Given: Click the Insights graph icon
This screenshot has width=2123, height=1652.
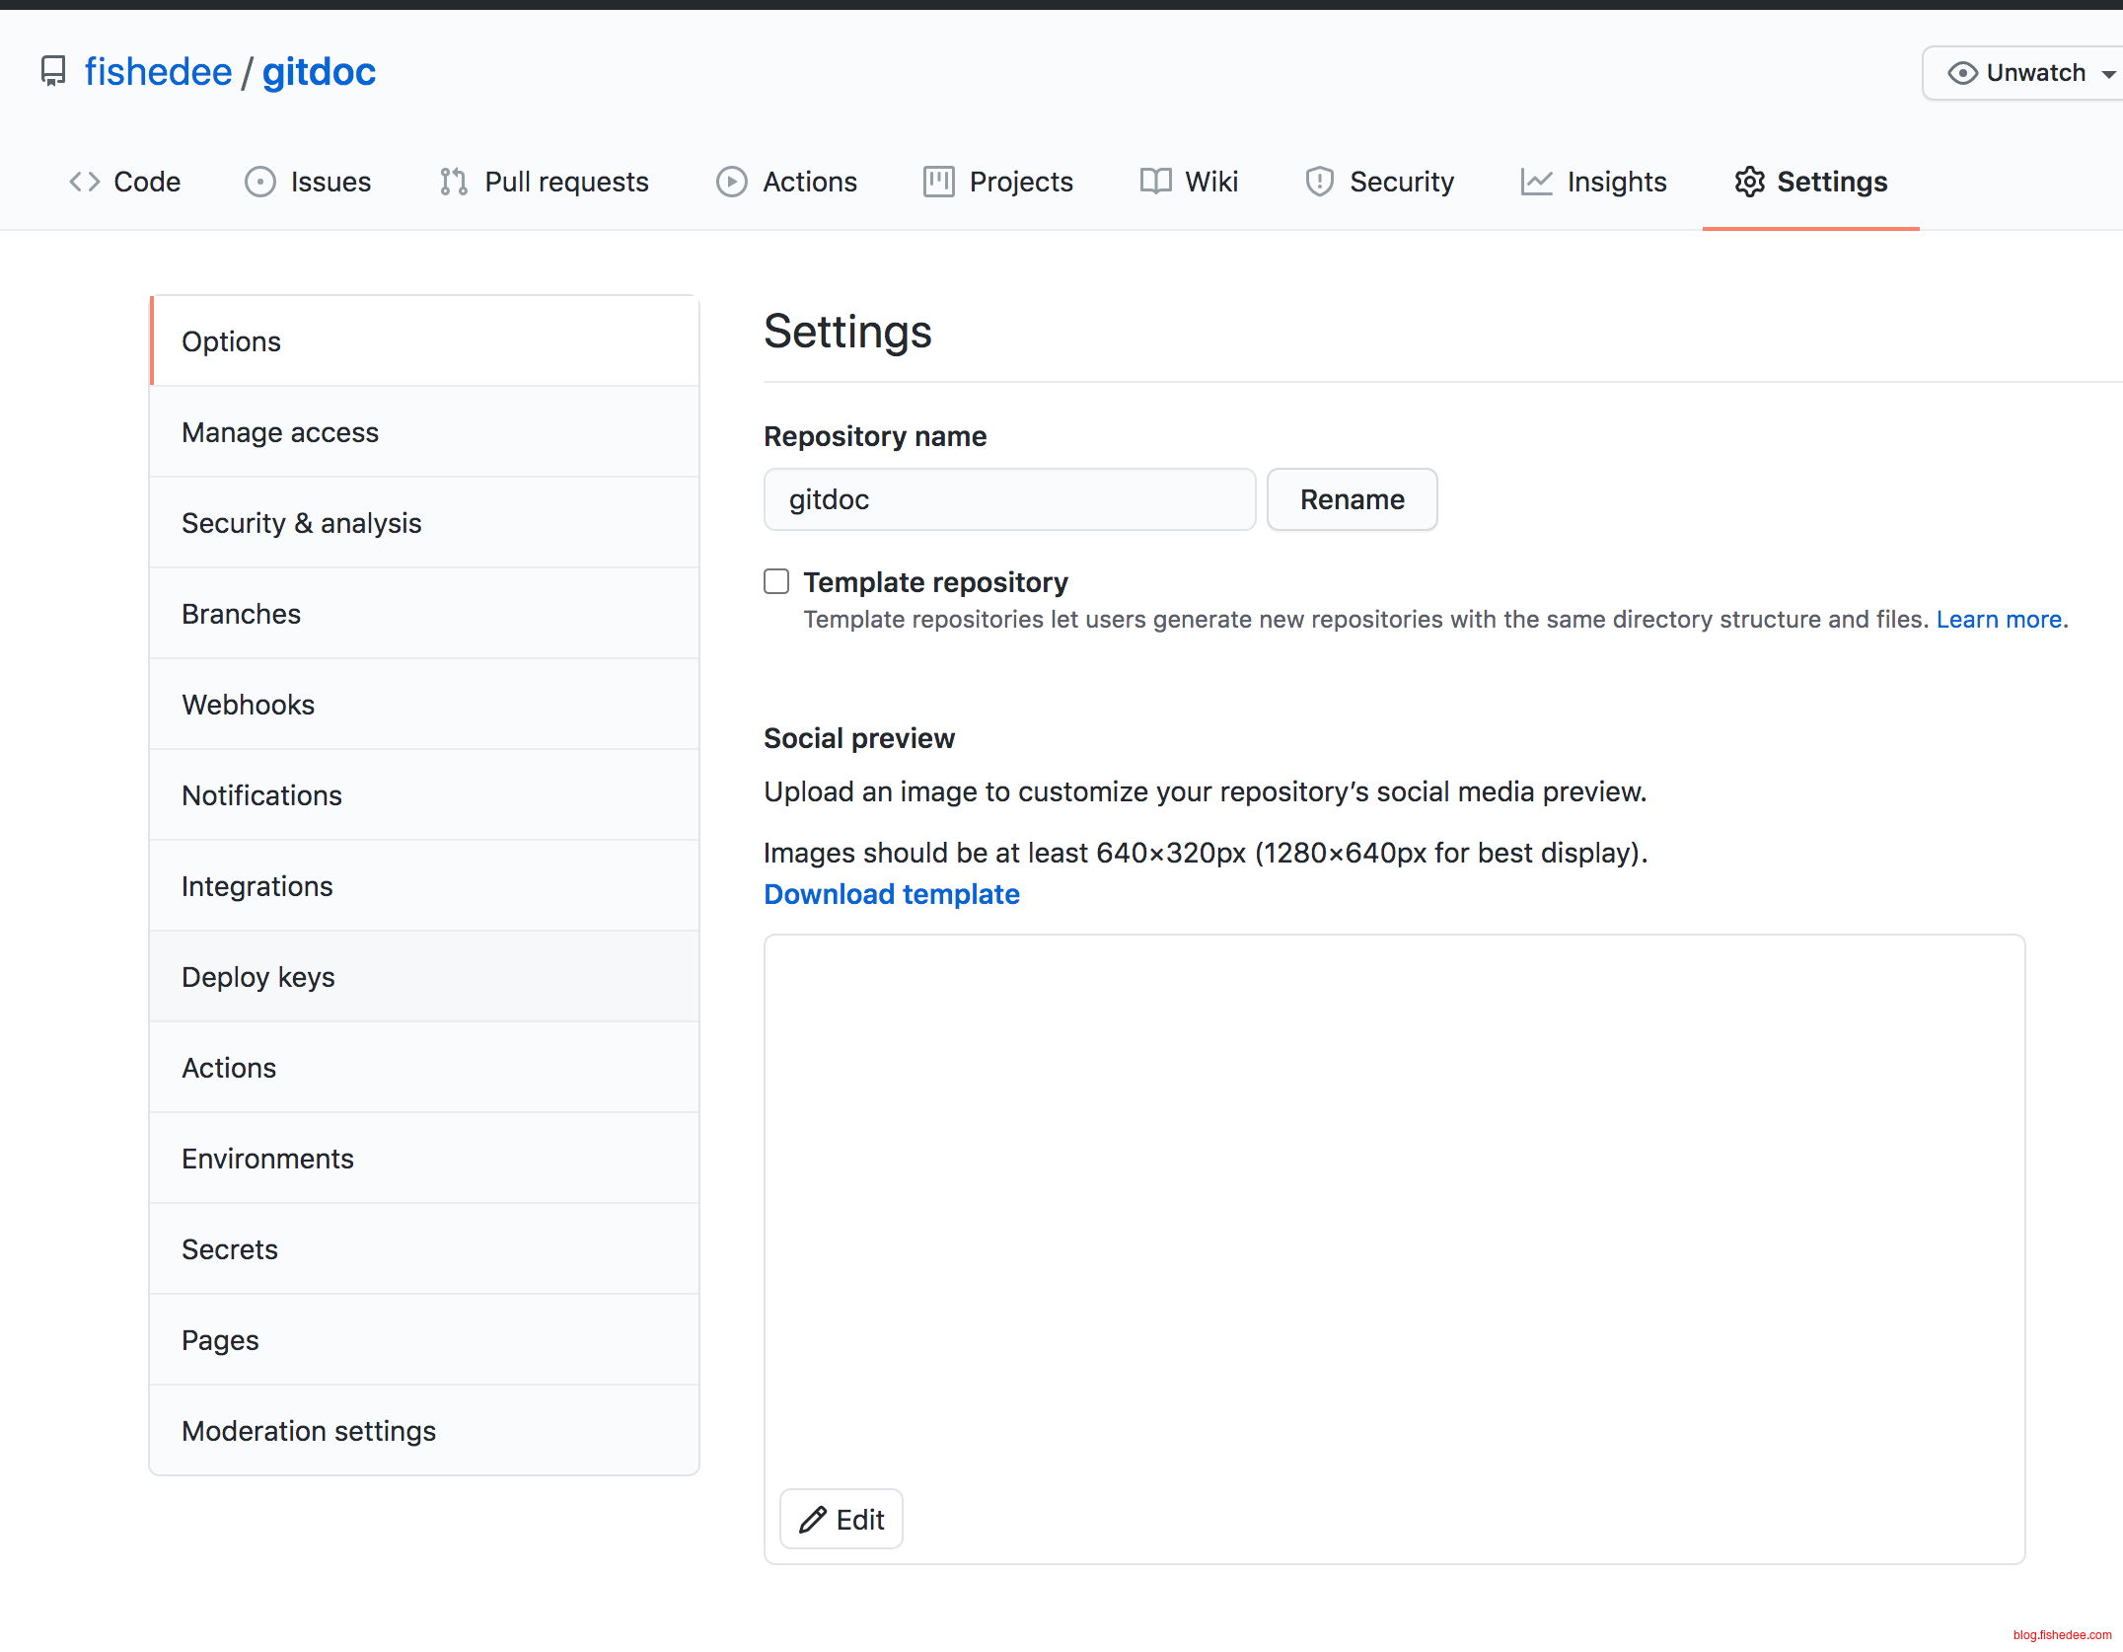Looking at the screenshot, I should 1536,182.
